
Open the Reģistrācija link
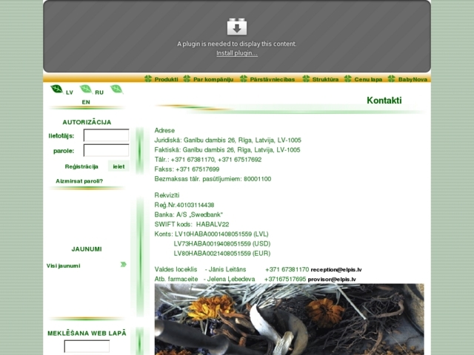81,166
